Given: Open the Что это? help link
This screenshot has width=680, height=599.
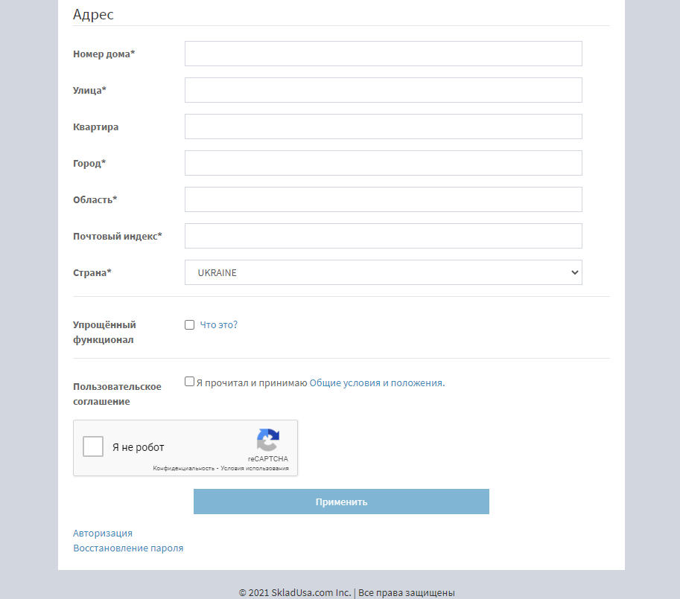Looking at the screenshot, I should (218, 325).
